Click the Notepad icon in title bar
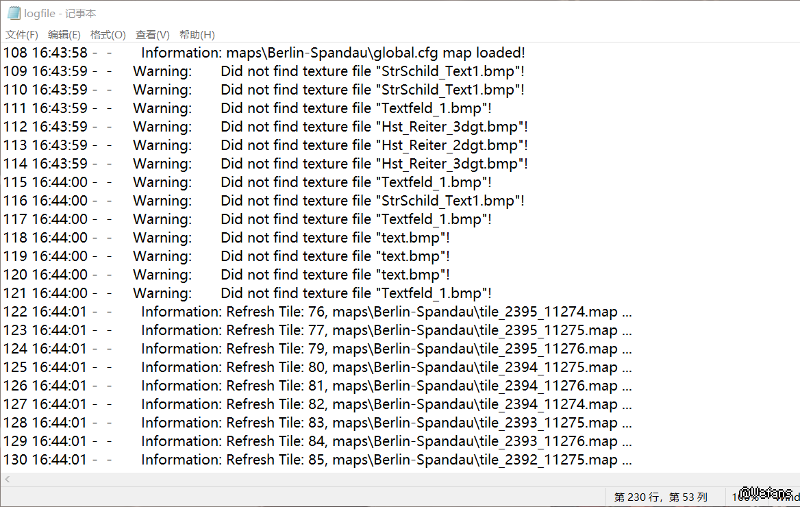This screenshot has width=800, height=507. tap(14, 14)
